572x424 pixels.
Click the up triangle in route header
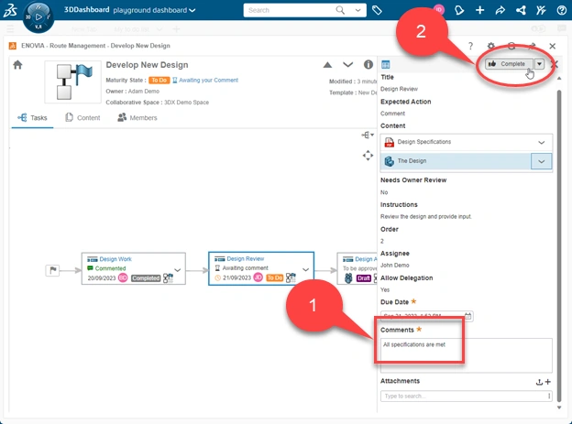pos(327,65)
